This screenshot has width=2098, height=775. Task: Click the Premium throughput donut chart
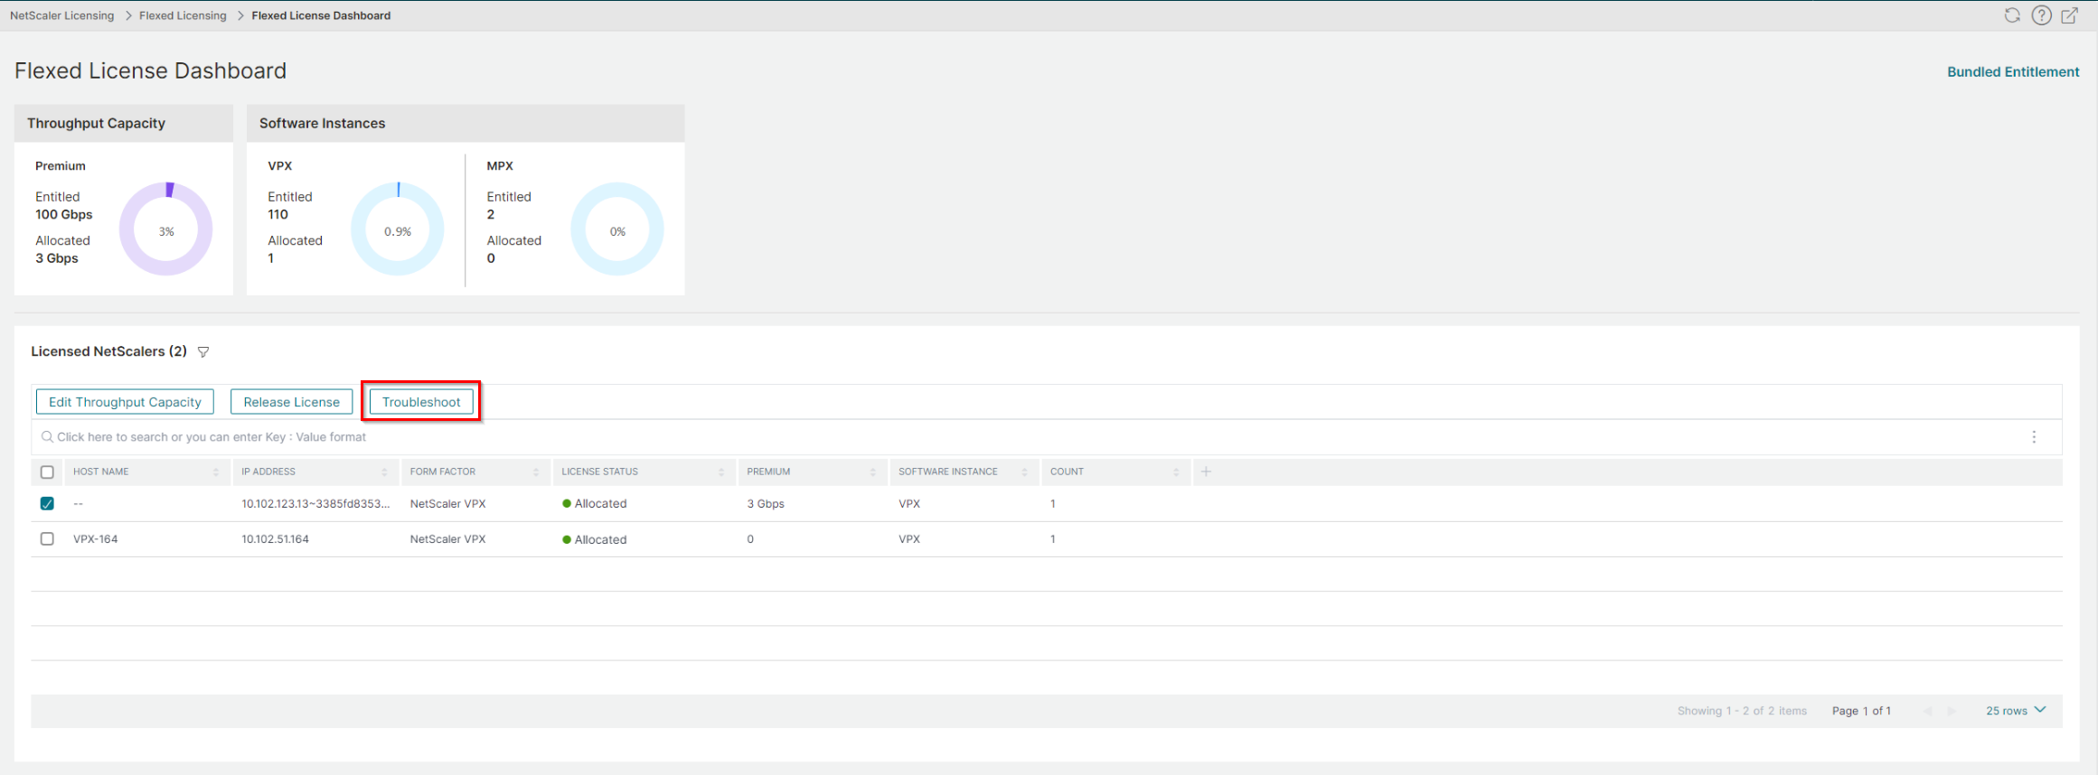tap(166, 229)
